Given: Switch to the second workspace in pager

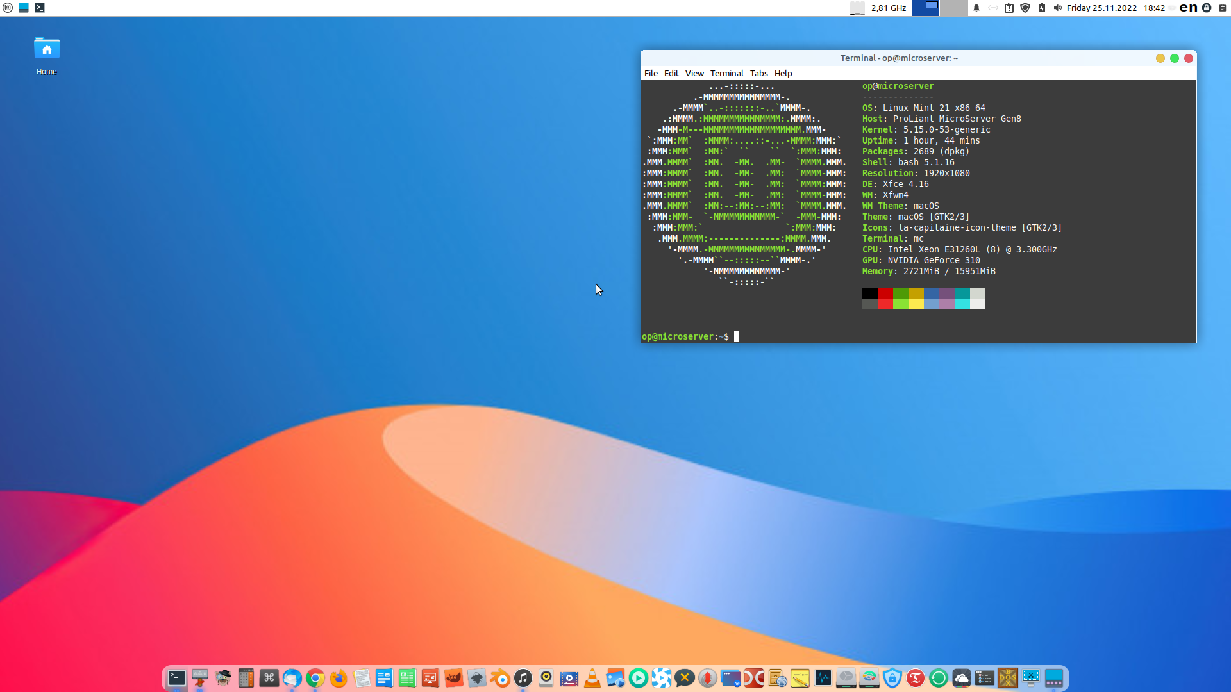Looking at the screenshot, I should click(953, 8).
